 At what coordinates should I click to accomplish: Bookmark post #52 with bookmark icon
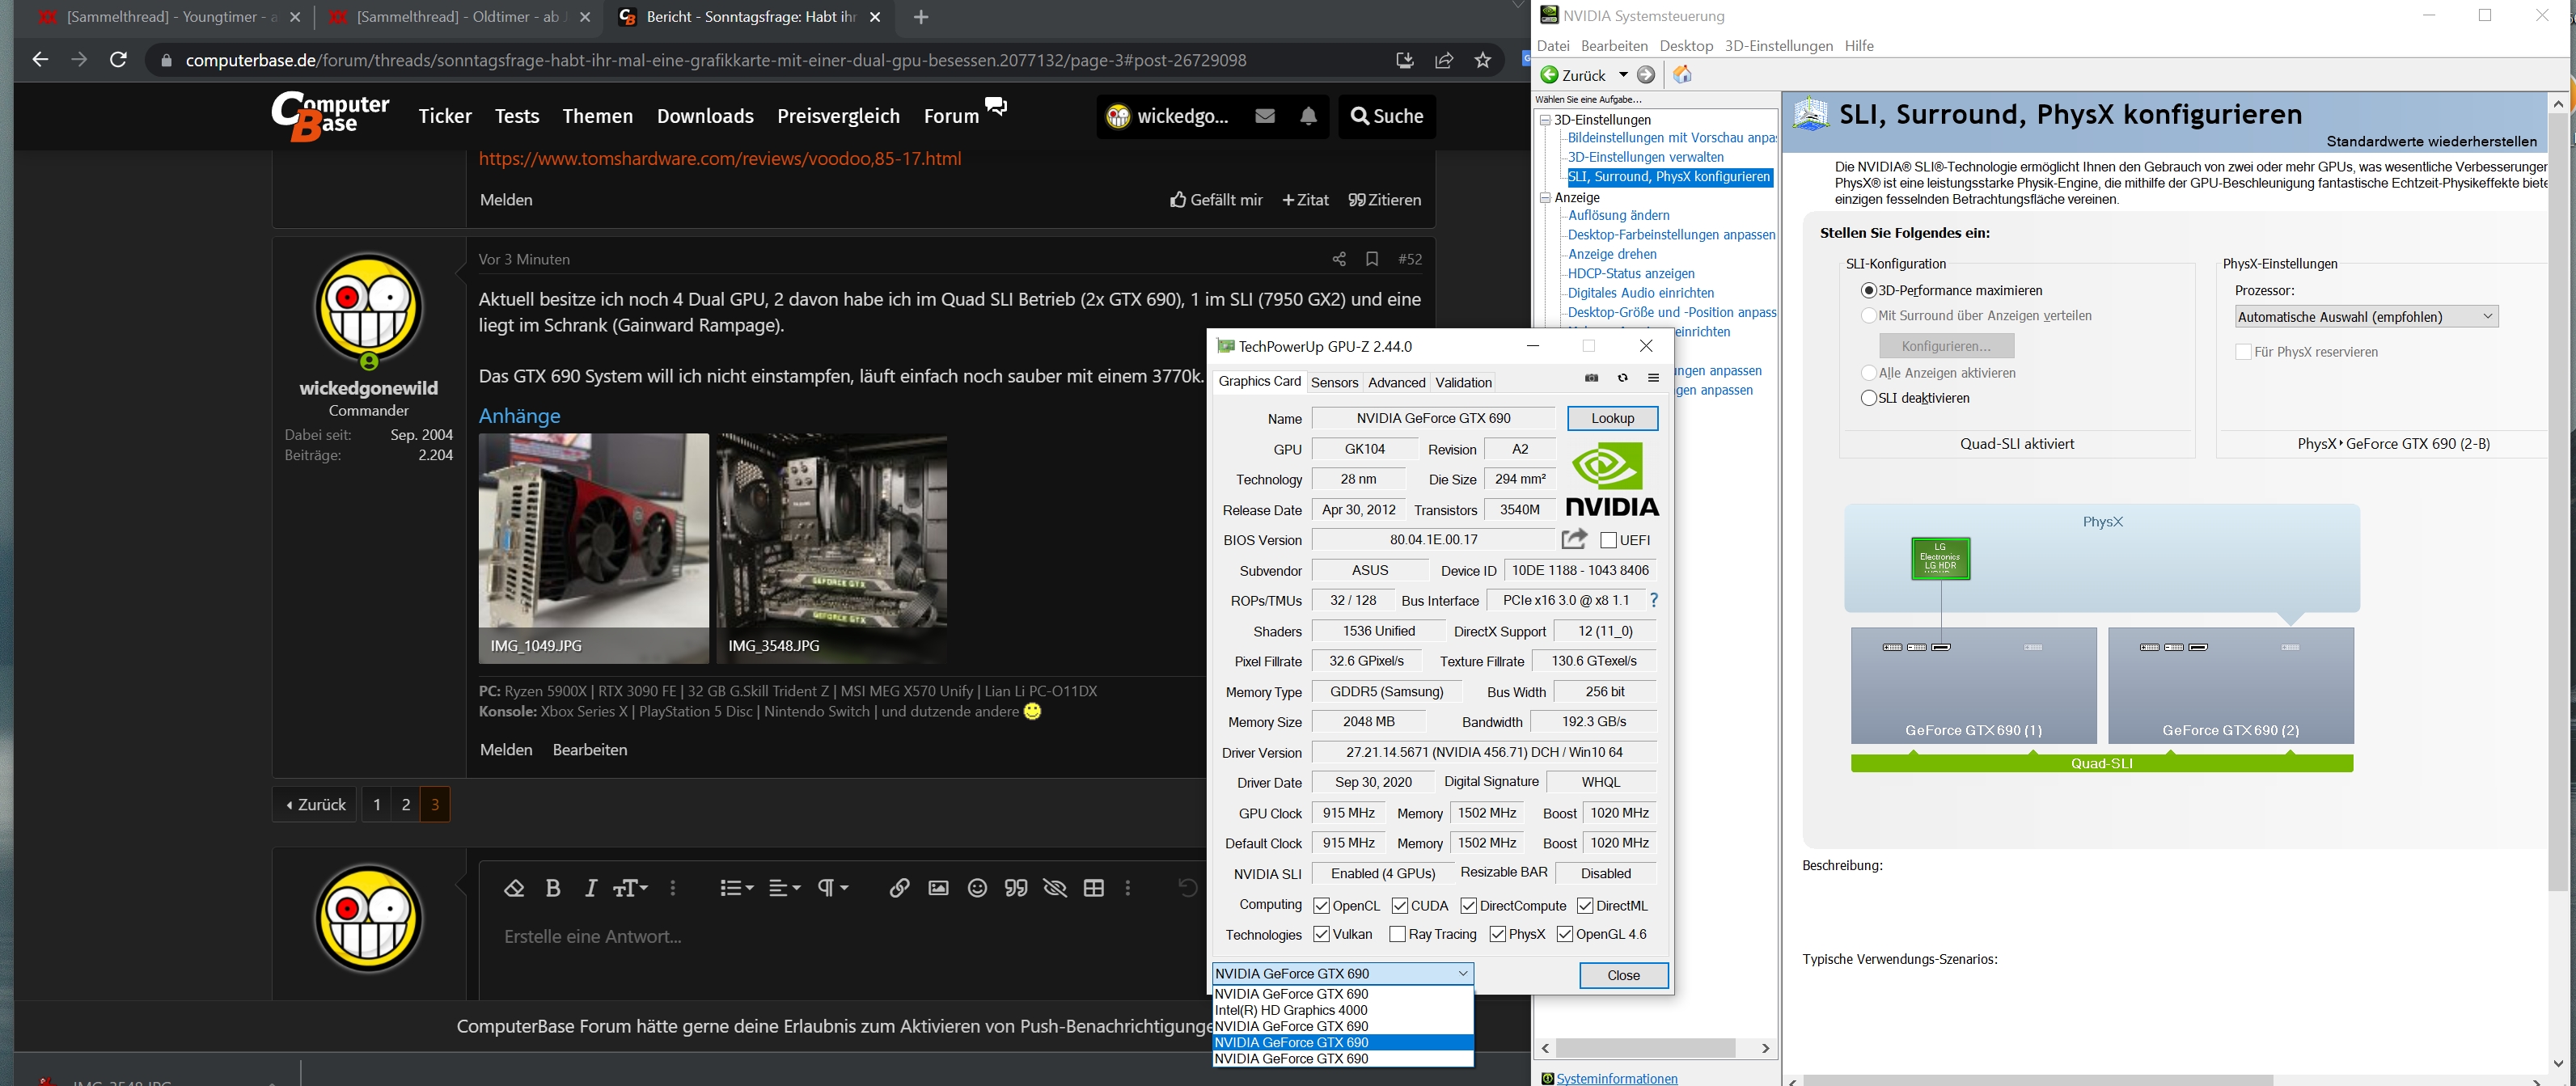[x=1372, y=259]
